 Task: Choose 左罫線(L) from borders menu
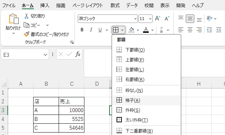[146, 69]
